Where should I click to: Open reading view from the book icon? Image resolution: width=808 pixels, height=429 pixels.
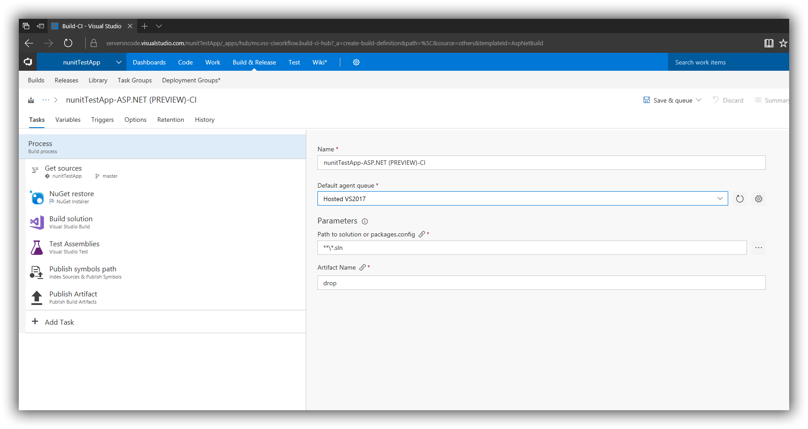pyautogui.click(x=769, y=43)
